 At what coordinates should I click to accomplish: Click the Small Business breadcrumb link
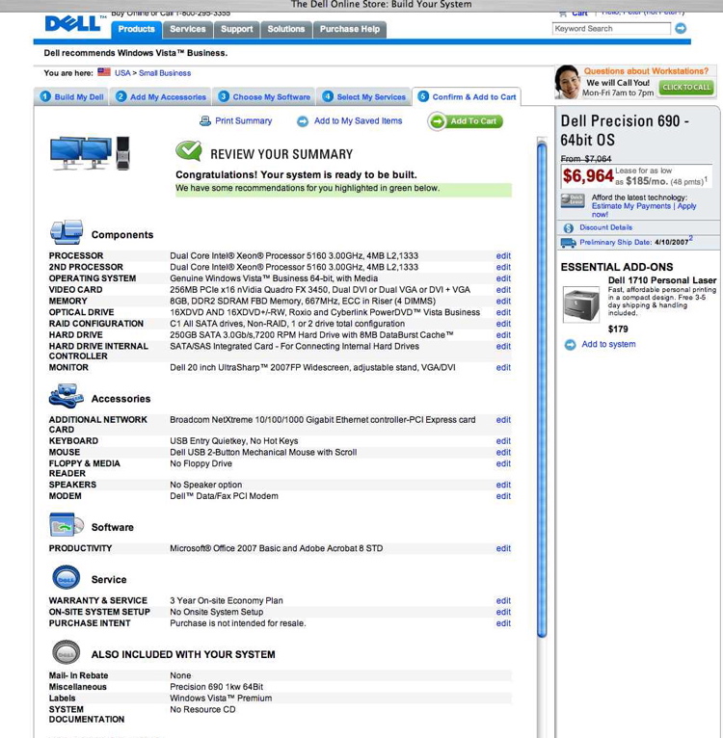click(x=165, y=73)
